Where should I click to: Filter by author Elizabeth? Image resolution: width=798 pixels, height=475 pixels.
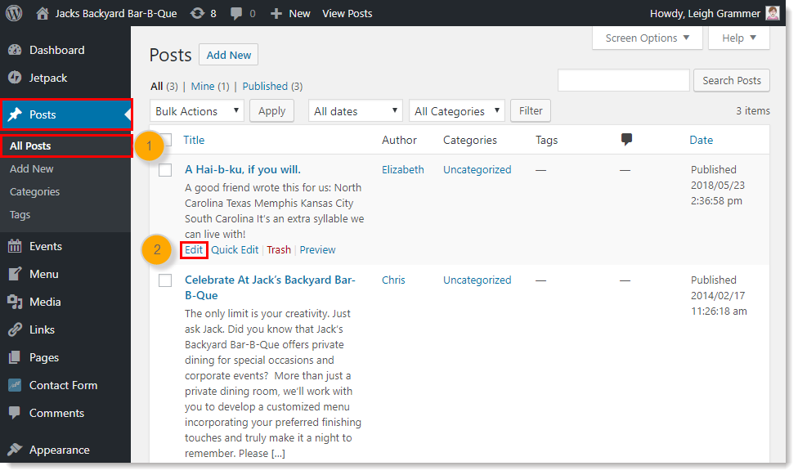[402, 169]
